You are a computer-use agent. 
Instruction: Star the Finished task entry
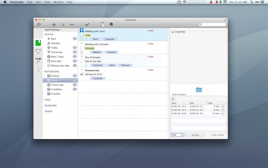tap(82, 69)
